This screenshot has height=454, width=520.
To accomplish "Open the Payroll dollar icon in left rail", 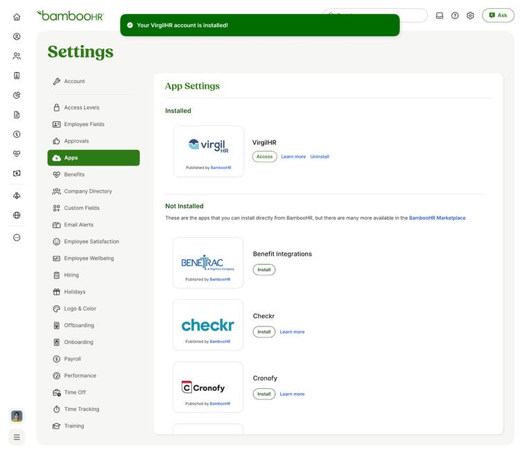I will point(17,134).
